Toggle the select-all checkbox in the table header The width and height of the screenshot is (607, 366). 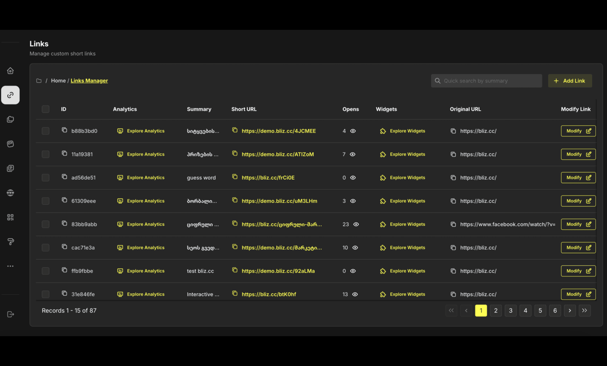(x=45, y=109)
